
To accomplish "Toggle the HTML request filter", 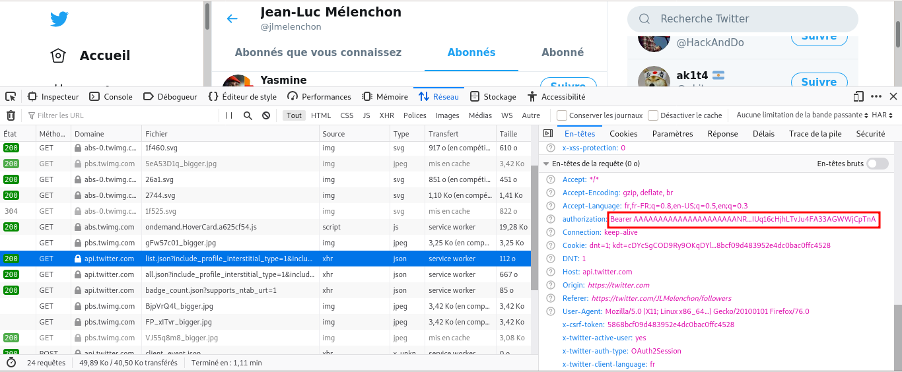I will 321,115.
